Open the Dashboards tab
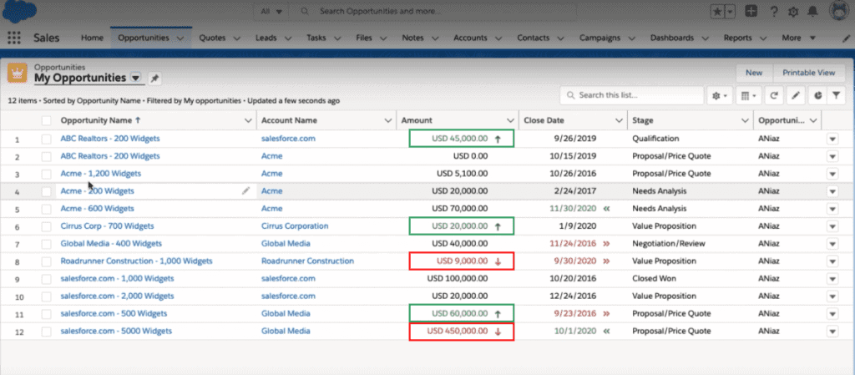This screenshot has width=855, height=375. point(672,38)
